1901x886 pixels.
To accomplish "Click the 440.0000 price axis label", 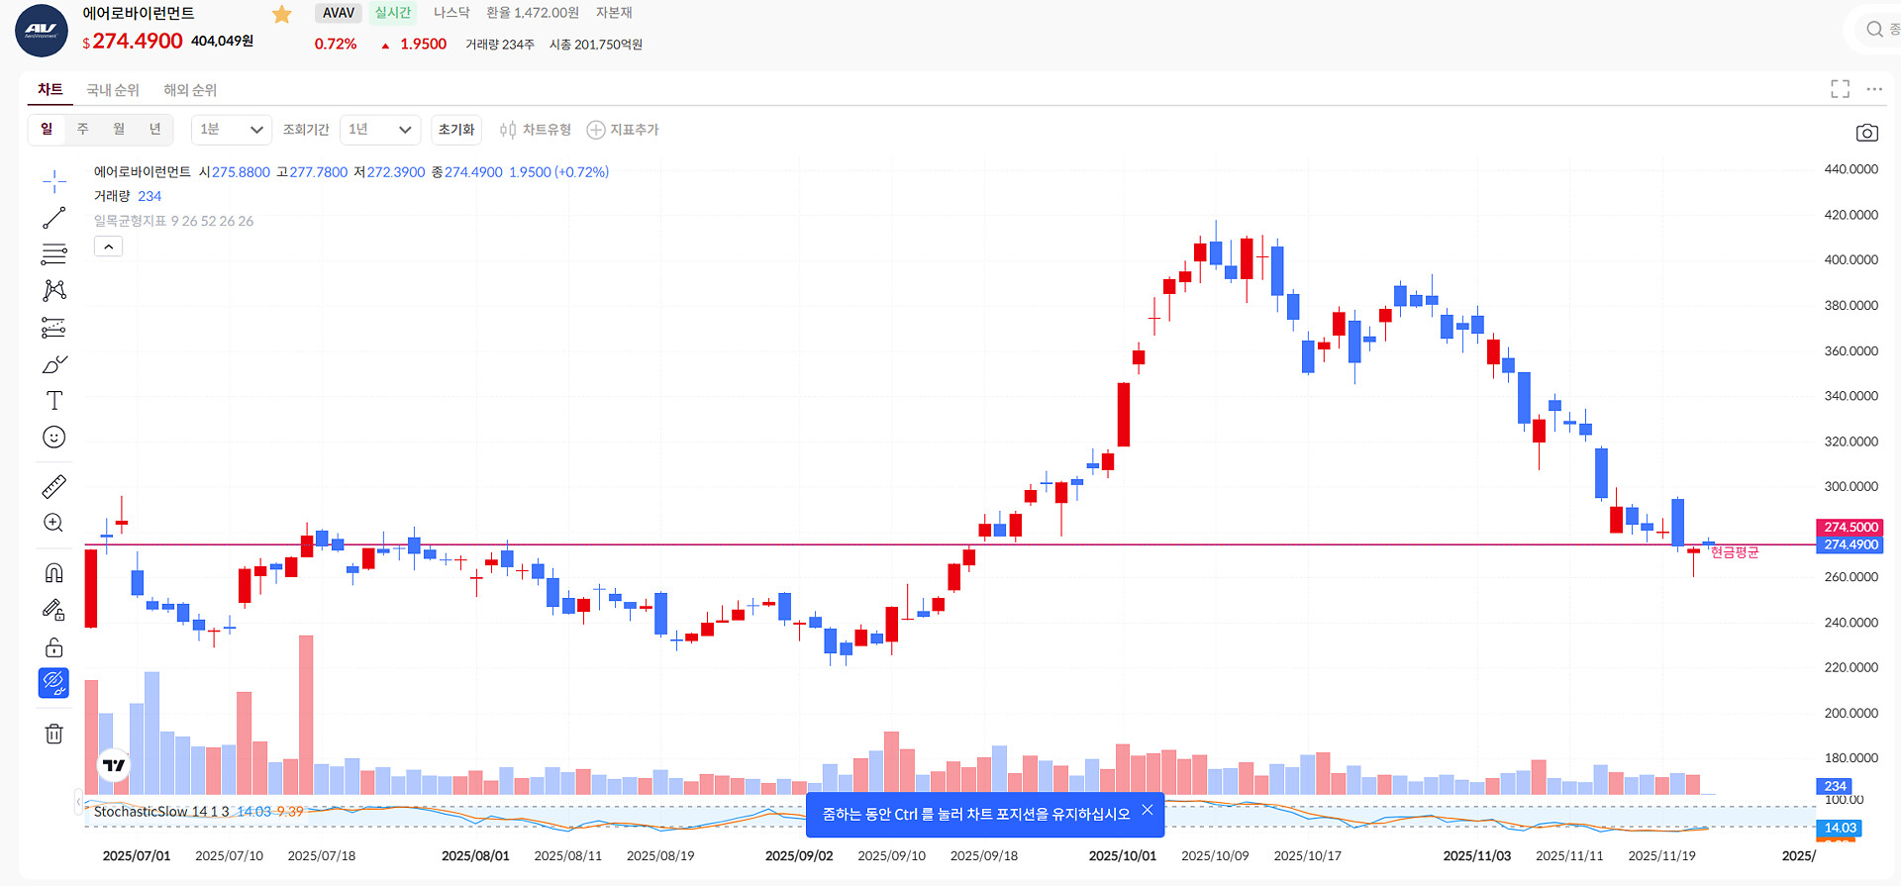I will [1851, 169].
